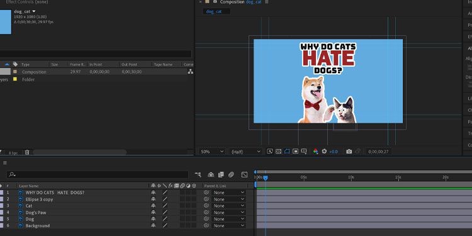
Task: Show channel and color management settings
Action: (x=315, y=152)
